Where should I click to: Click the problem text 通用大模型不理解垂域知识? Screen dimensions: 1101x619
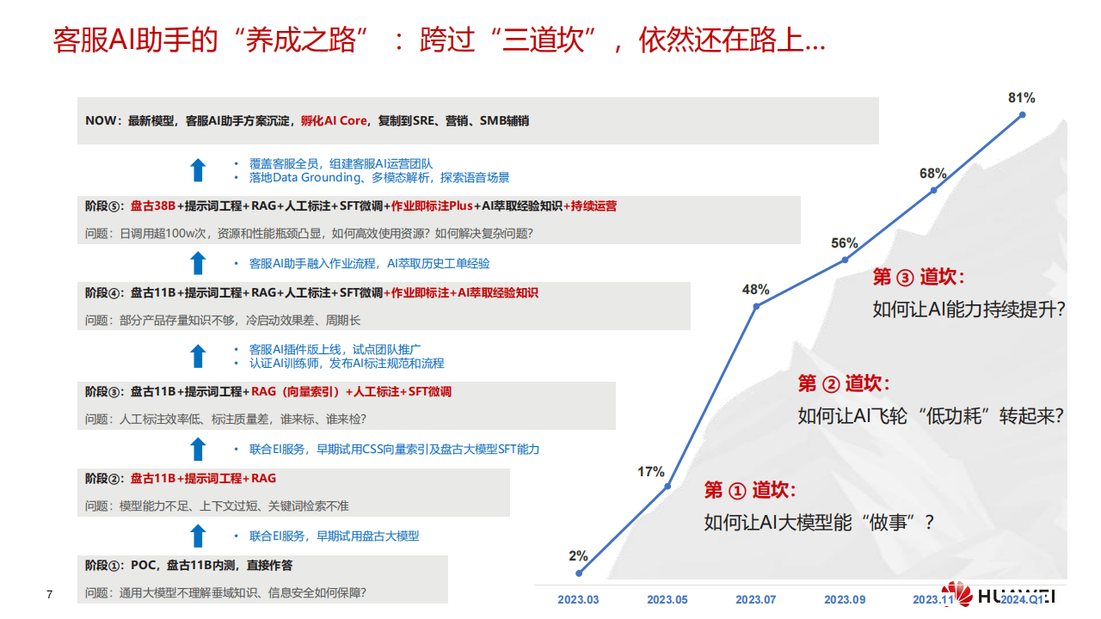click(225, 592)
